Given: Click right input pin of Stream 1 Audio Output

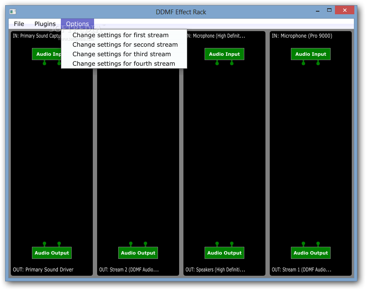Looking at the screenshot, I should click(x=318, y=244).
